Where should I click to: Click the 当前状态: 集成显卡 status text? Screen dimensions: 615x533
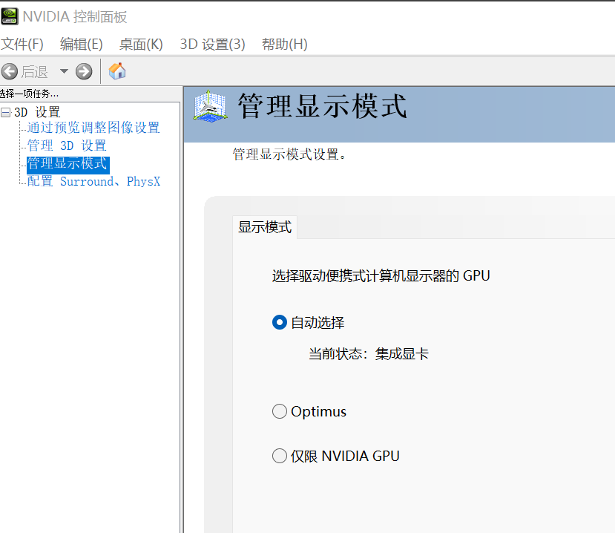(x=369, y=354)
